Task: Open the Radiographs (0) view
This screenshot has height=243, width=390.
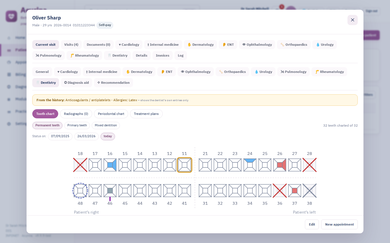Action: point(76,114)
